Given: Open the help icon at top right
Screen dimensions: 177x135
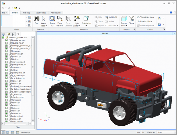Looking at the screenshot, I should pos(171,12).
